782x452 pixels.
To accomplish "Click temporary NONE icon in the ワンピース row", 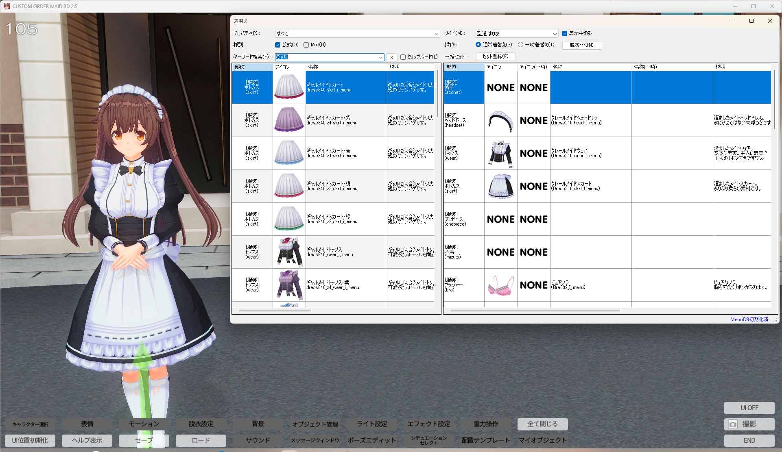I will [x=534, y=219].
